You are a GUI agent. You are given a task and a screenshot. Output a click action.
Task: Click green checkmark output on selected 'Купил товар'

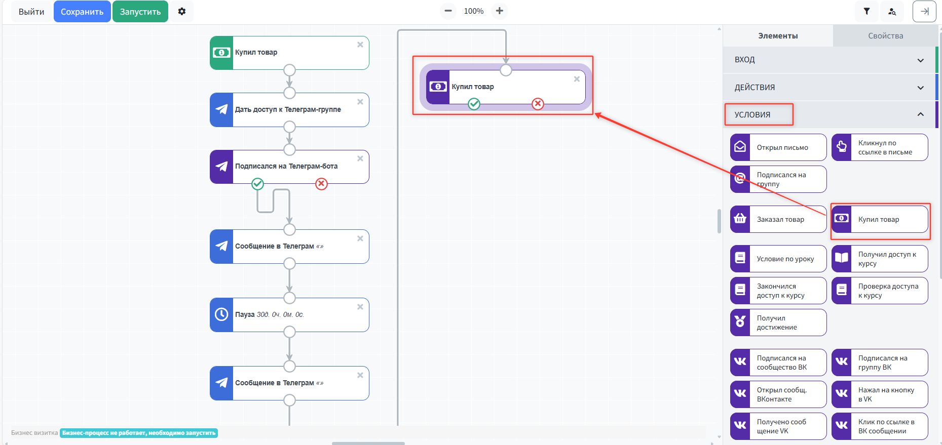pyautogui.click(x=474, y=104)
